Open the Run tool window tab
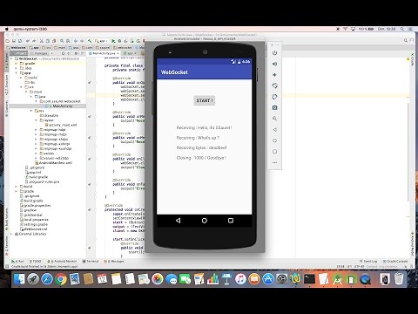Screen dimensions: 418x314 tap(17, 261)
